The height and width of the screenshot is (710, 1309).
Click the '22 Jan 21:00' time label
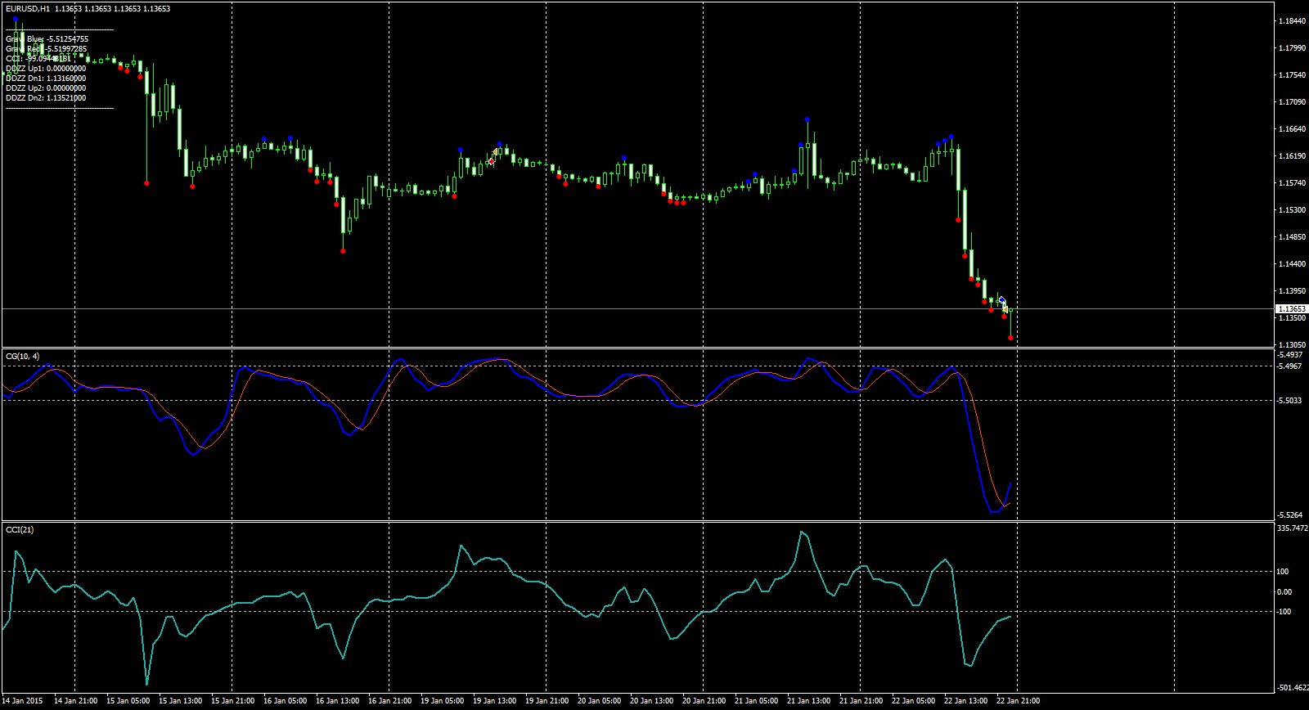(1019, 701)
